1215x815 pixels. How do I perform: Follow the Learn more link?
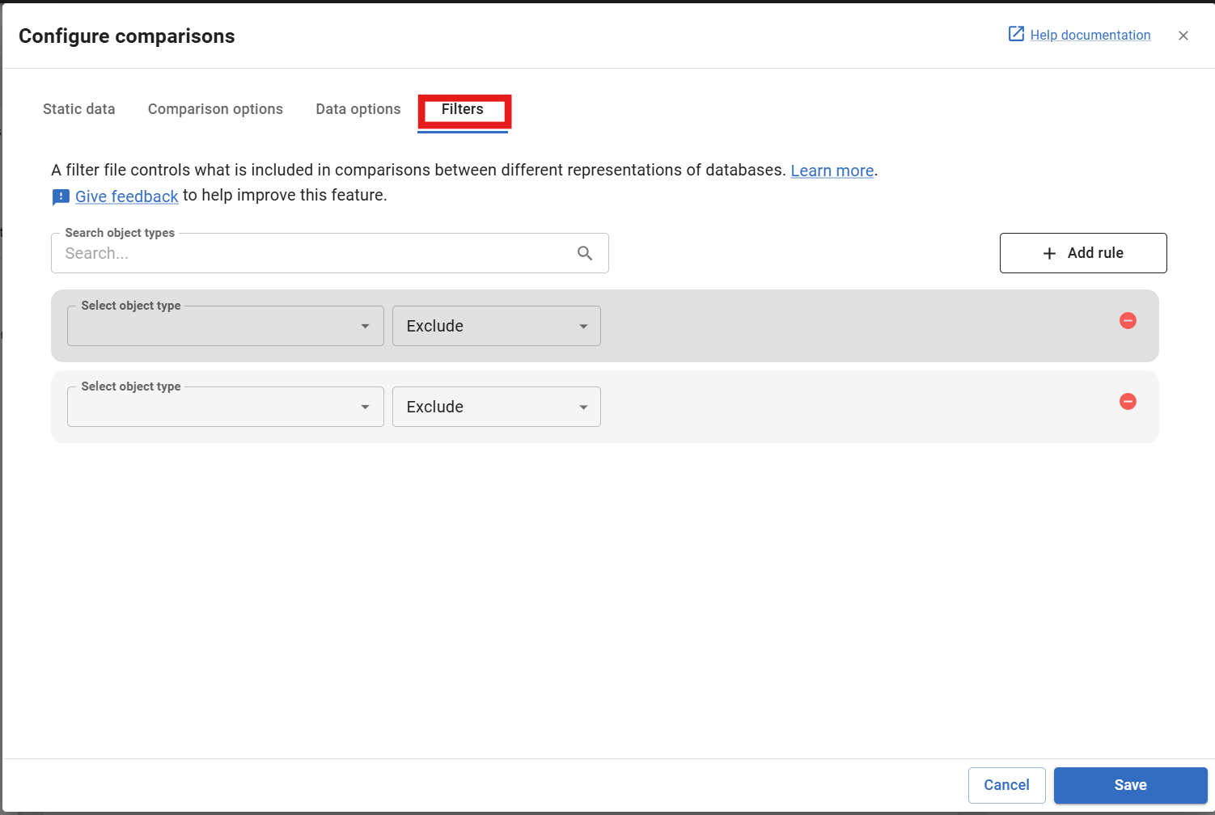tap(832, 171)
